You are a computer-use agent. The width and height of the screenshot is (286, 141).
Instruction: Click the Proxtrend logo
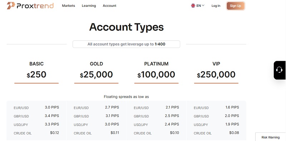click(30, 6)
